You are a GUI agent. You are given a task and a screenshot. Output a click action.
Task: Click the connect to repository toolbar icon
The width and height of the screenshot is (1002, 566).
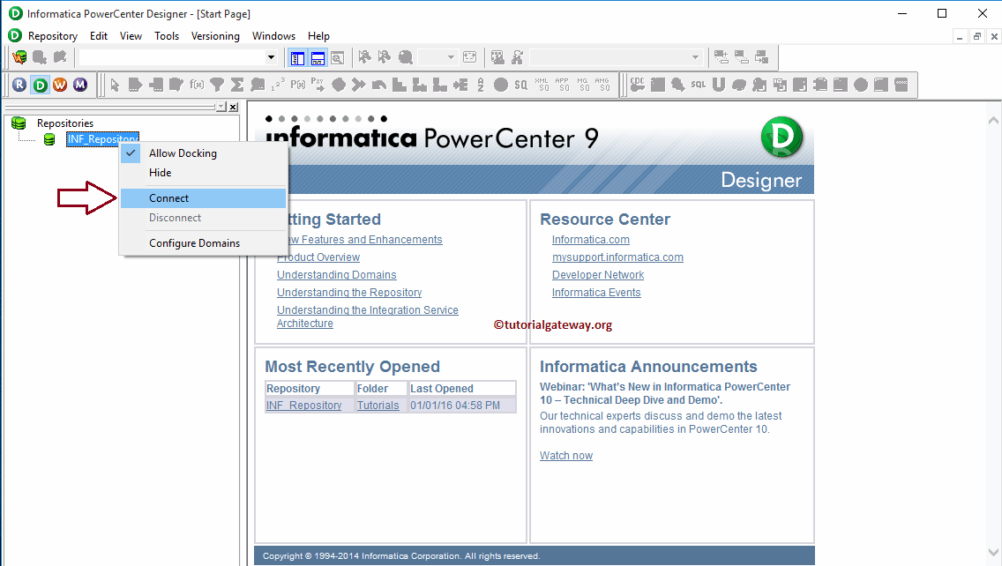tap(19, 57)
